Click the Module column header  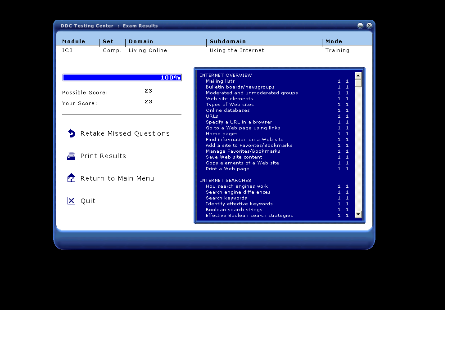(73, 41)
